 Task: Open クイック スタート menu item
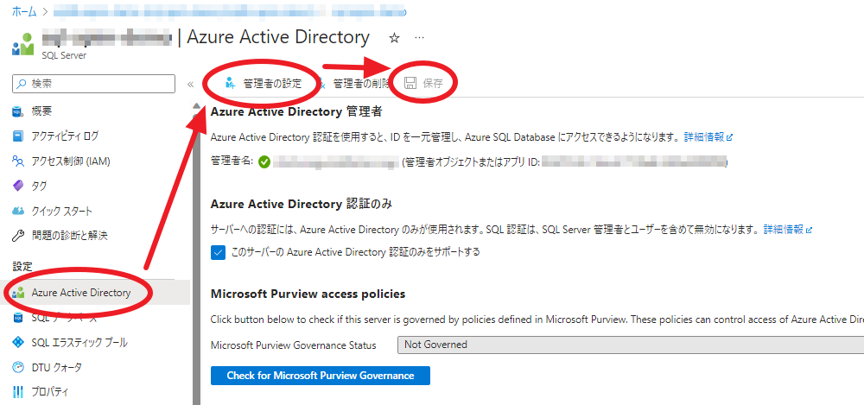click(61, 211)
